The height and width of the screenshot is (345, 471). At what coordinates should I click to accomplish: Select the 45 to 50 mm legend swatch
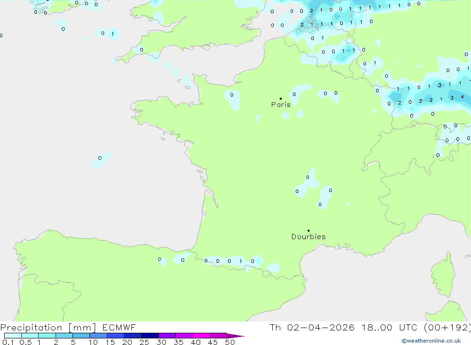coord(219,336)
